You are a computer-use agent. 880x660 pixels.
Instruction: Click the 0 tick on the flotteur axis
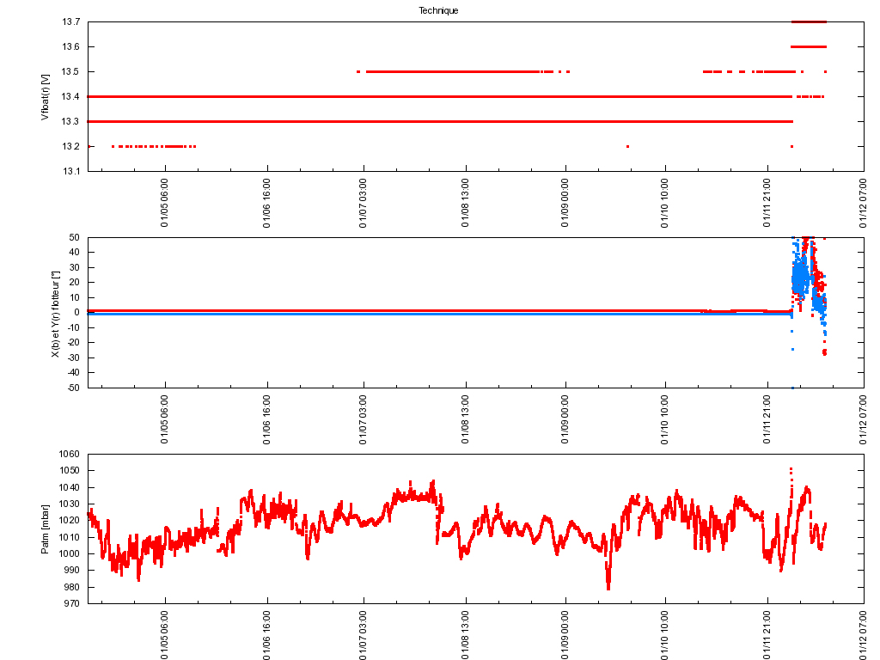pyautogui.click(x=78, y=313)
